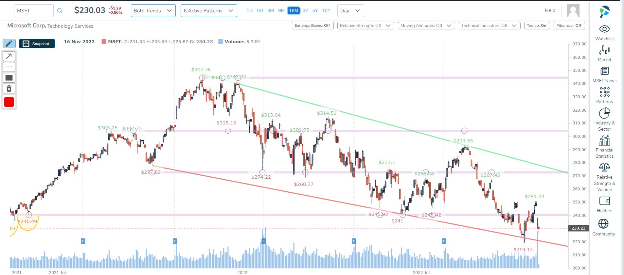Image resolution: width=624 pixels, height=275 pixels.
Task: Select the 1D time range
Action: pos(250,10)
